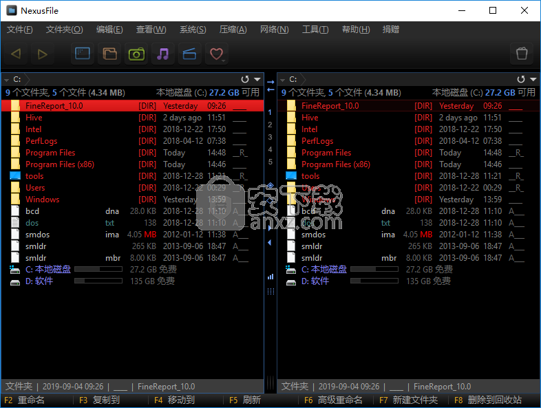Open the 工具(T) menu

[315, 30]
